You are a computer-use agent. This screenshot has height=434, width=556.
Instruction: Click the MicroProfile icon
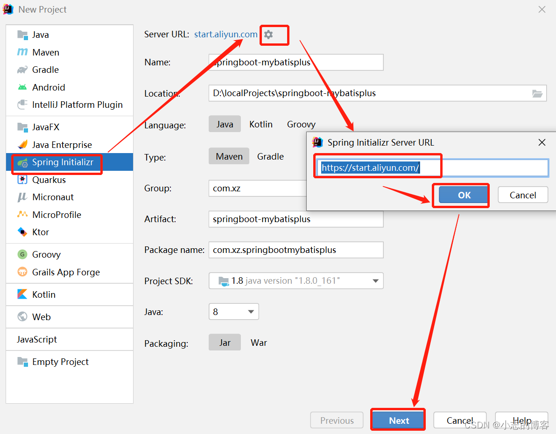23,215
